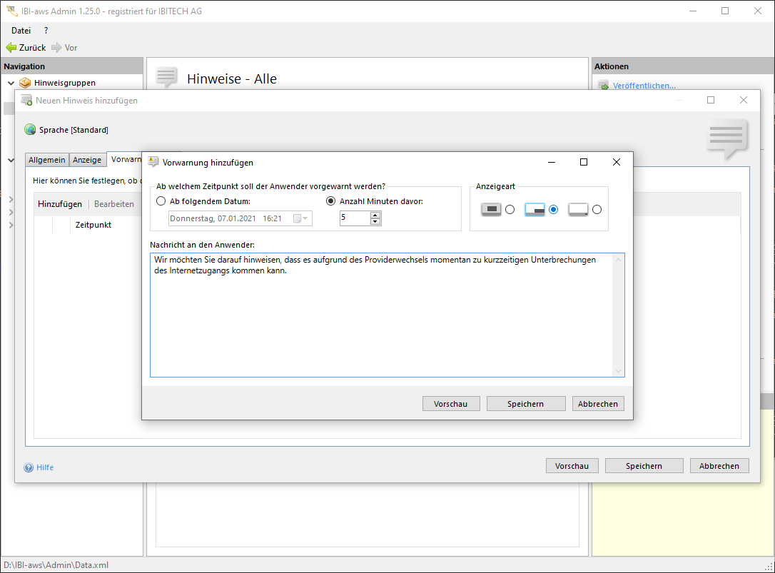Select the 'Ab folgendem Datum' radio button
Image resolution: width=775 pixels, height=573 pixels.
click(161, 201)
